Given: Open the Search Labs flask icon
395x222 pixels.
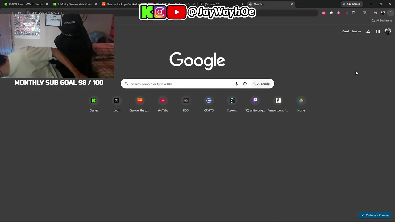Looking at the screenshot, I should (368, 31).
